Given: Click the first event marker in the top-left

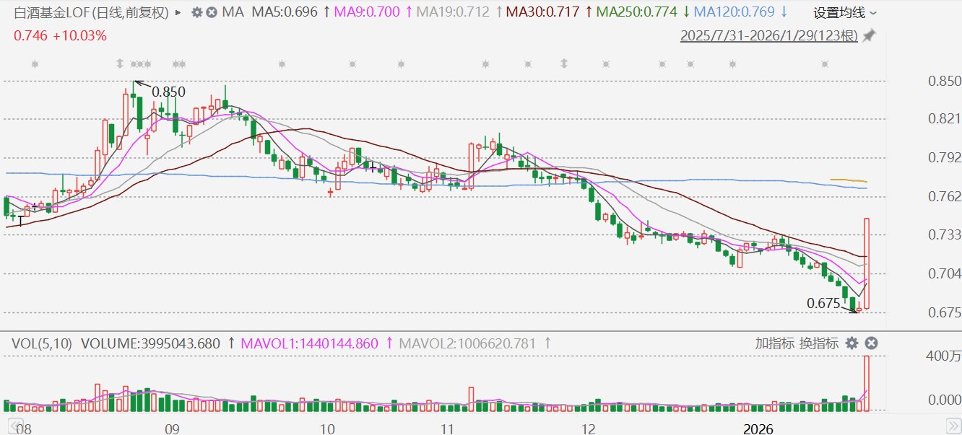Looking at the screenshot, I should tap(34, 64).
